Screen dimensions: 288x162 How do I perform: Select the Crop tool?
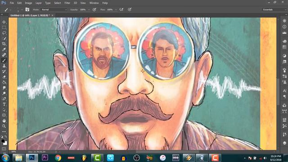4,44
